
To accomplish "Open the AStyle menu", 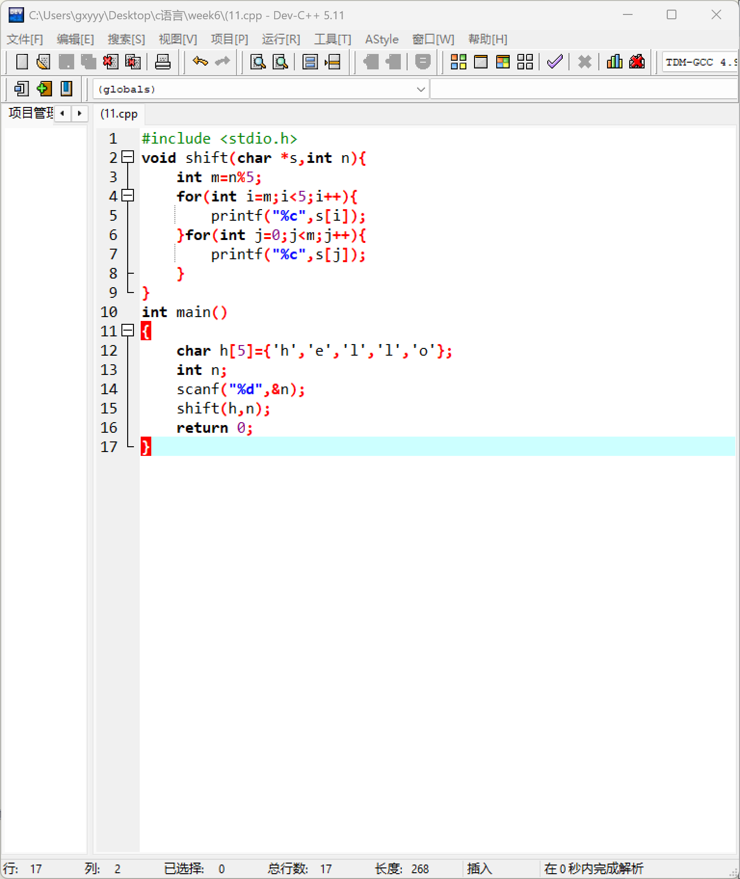I will [382, 39].
